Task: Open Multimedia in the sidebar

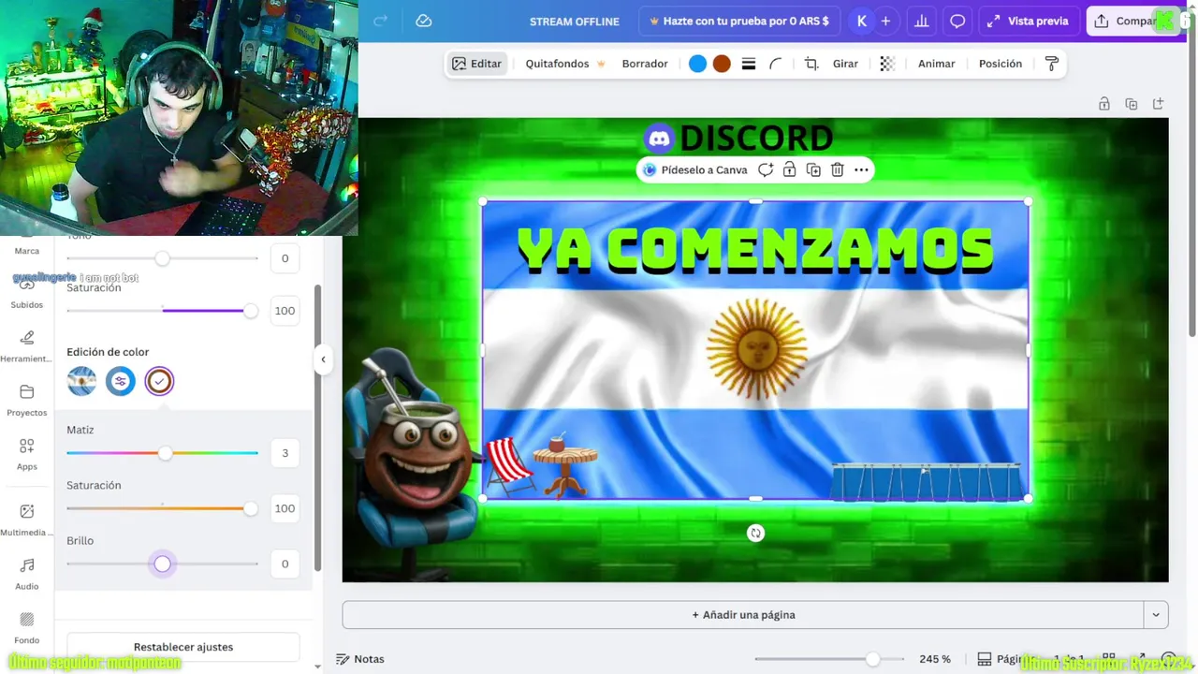Action: (x=27, y=520)
